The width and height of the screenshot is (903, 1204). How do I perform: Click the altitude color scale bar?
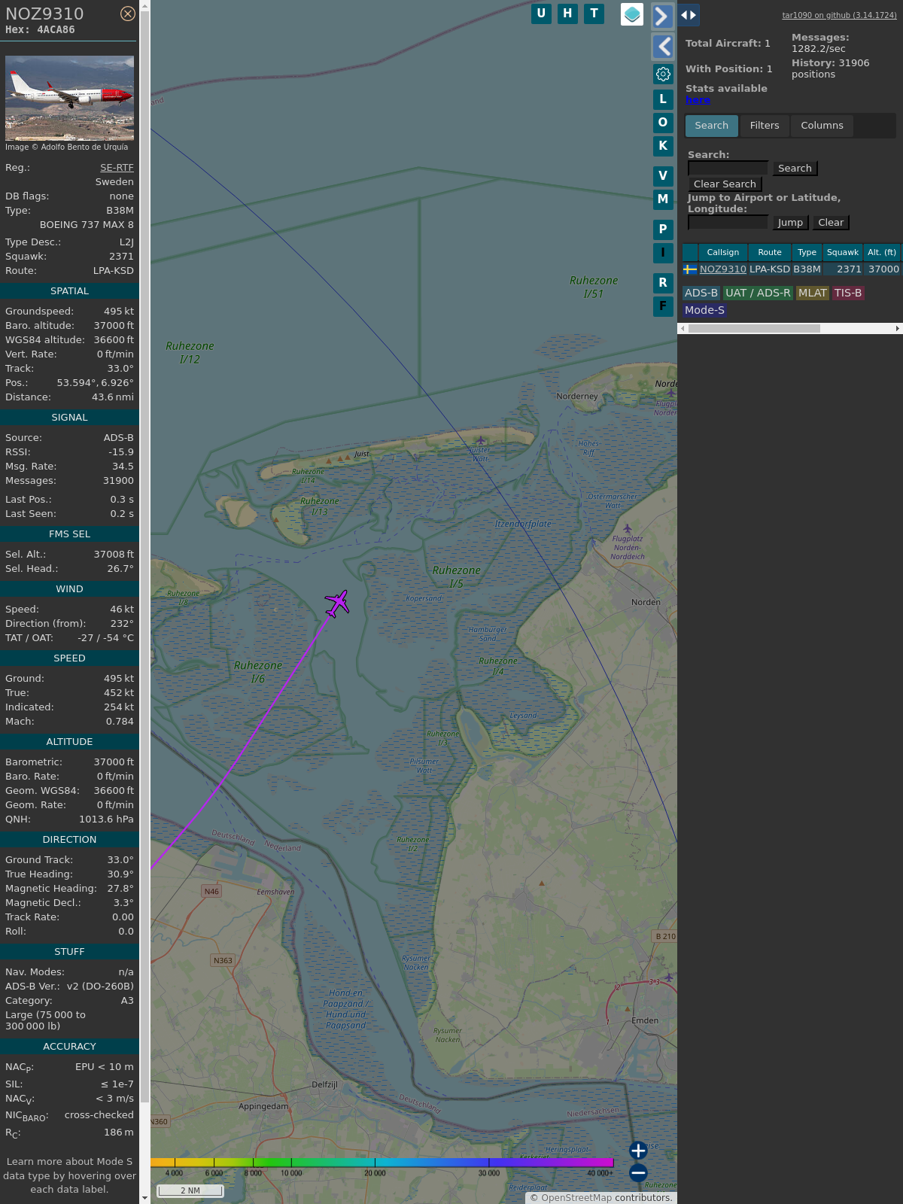pyautogui.click(x=382, y=1163)
